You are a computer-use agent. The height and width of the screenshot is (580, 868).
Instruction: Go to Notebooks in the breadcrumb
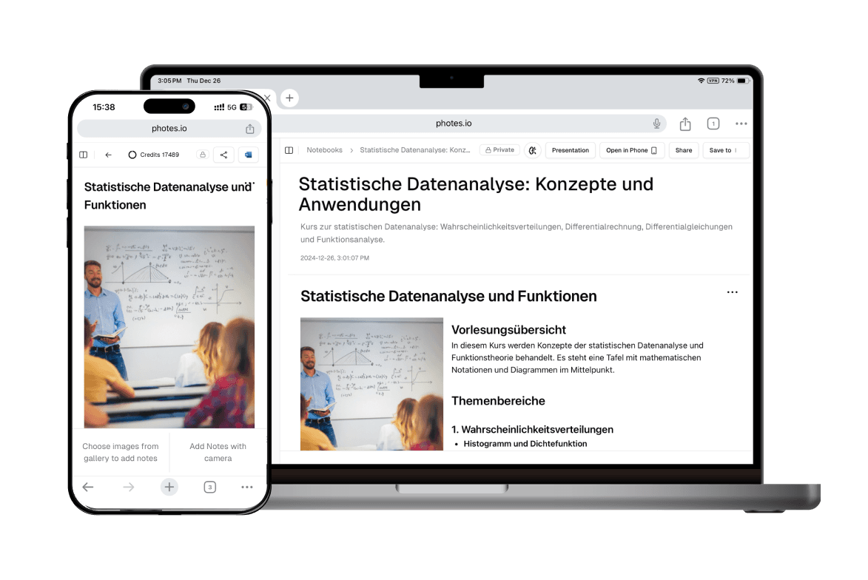click(324, 150)
